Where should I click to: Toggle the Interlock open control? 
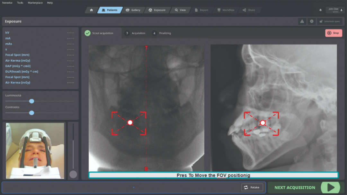point(330,21)
